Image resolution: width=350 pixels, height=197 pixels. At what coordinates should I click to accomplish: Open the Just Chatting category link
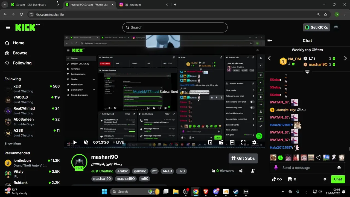point(102,171)
